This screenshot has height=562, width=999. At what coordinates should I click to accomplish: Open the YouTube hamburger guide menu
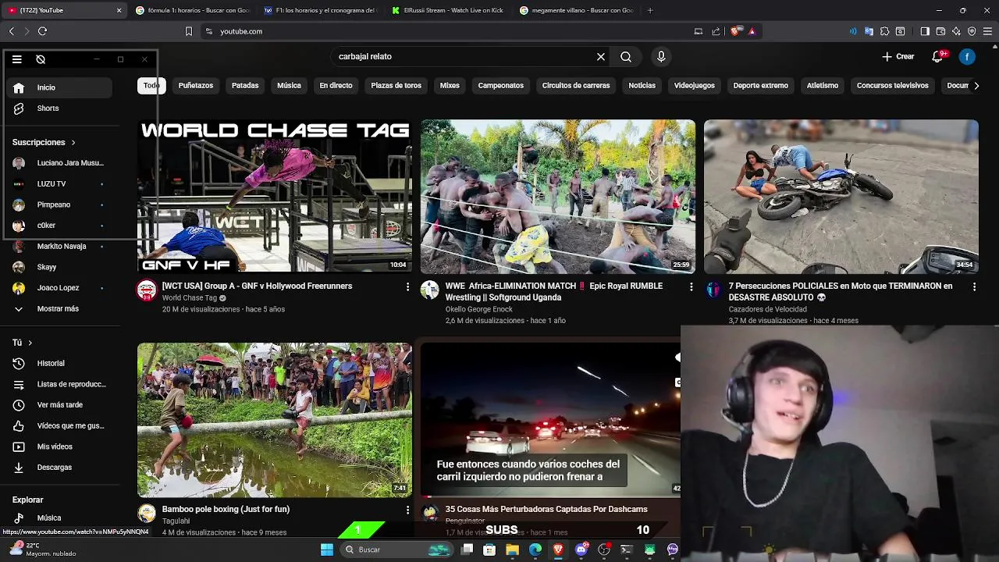(16, 59)
